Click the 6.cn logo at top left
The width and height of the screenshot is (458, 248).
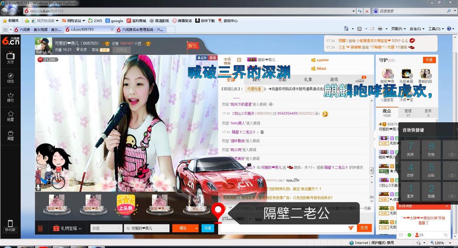pyautogui.click(x=10, y=41)
